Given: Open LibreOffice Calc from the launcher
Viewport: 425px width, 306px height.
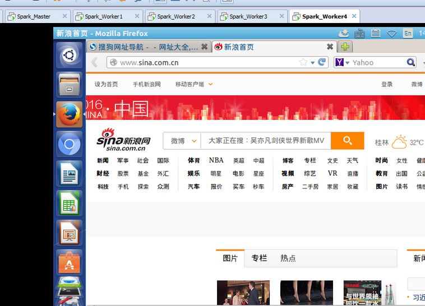Looking at the screenshot, I should (70, 203).
